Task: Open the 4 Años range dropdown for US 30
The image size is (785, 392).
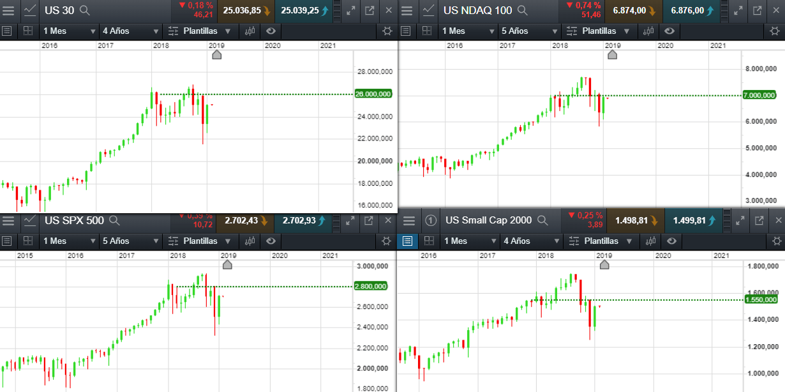Action: coord(131,31)
